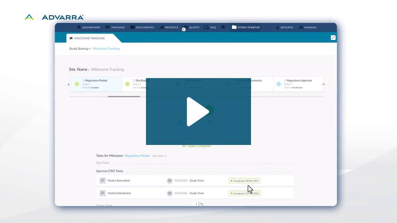Click the Regulatory Approval status icon
Viewport: 397px width, 223px height.
278,84
